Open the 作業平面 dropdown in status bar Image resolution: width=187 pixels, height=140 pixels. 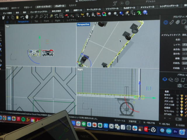134,122
